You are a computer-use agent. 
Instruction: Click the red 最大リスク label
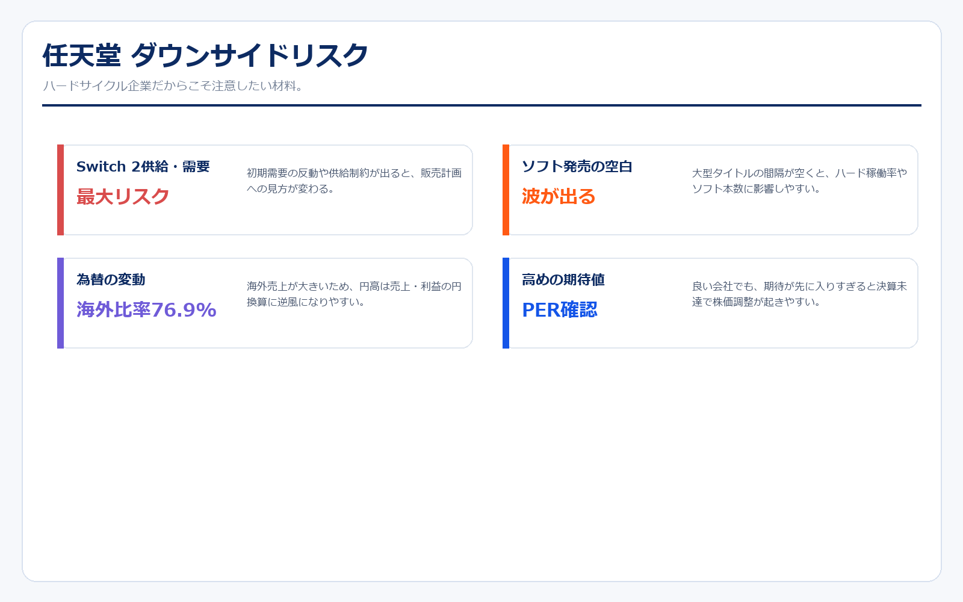coord(123,196)
